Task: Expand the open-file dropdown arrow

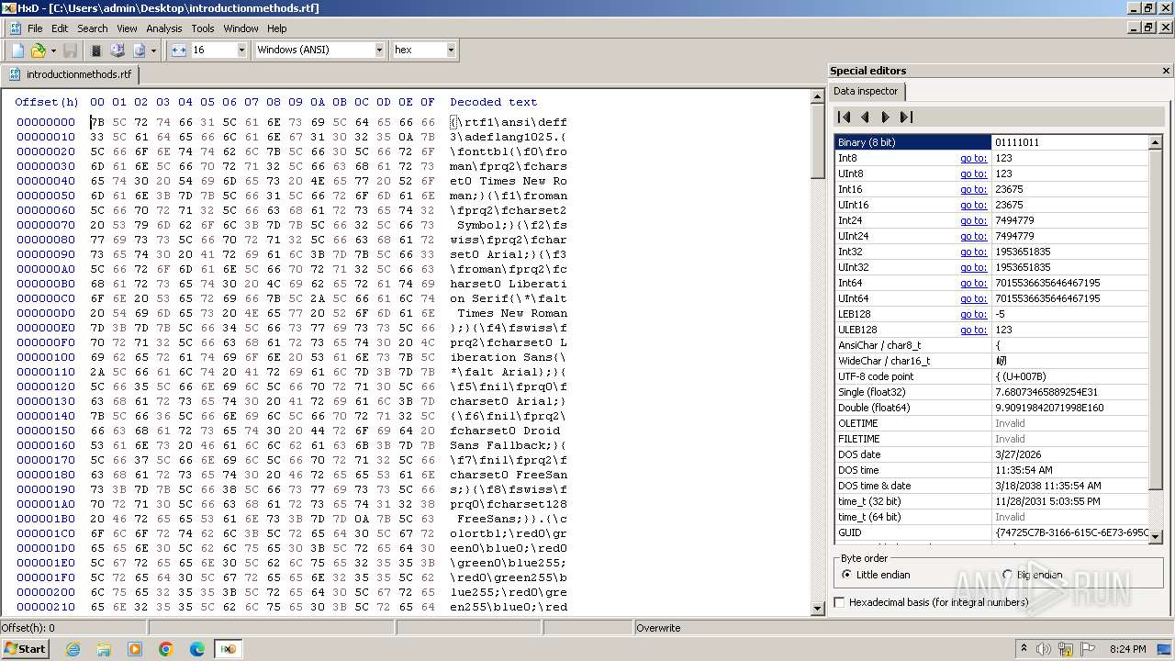Action: click(x=52, y=50)
